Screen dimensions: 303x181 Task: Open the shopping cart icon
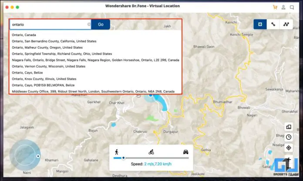point(275,7)
